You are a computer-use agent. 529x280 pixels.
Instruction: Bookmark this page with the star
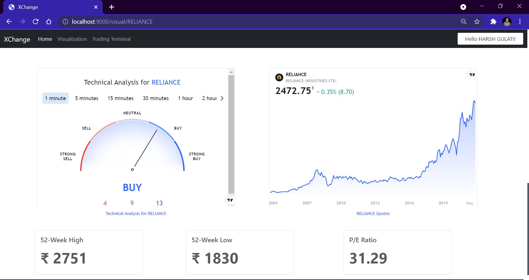click(477, 21)
